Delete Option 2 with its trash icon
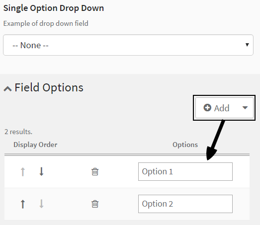The height and width of the screenshot is (225, 260). click(x=95, y=204)
